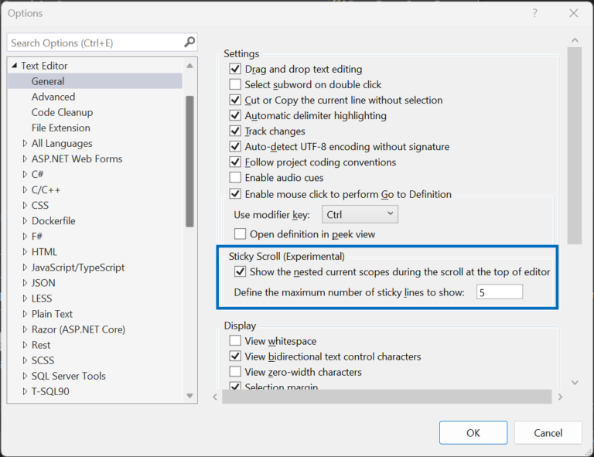The image size is (594, 457).
Task: Click the Help question mark icon
Action: pyautogui.click(x=534, y=13)
